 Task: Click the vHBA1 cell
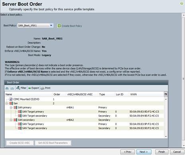70,108
